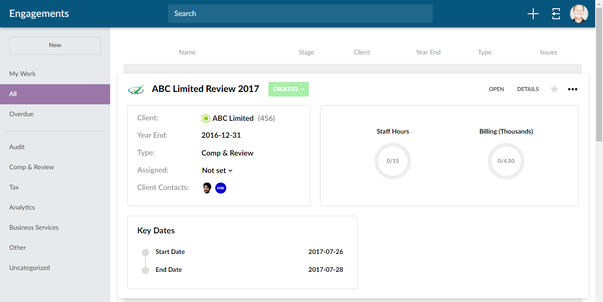Open the import/export icon in top bar
Image resolution: width=603 pixels, height=302 pixels.
556,14
